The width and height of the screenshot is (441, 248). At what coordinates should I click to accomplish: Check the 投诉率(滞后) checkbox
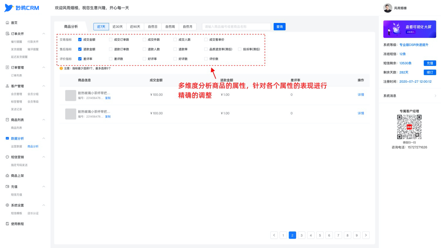click(240, 49)
